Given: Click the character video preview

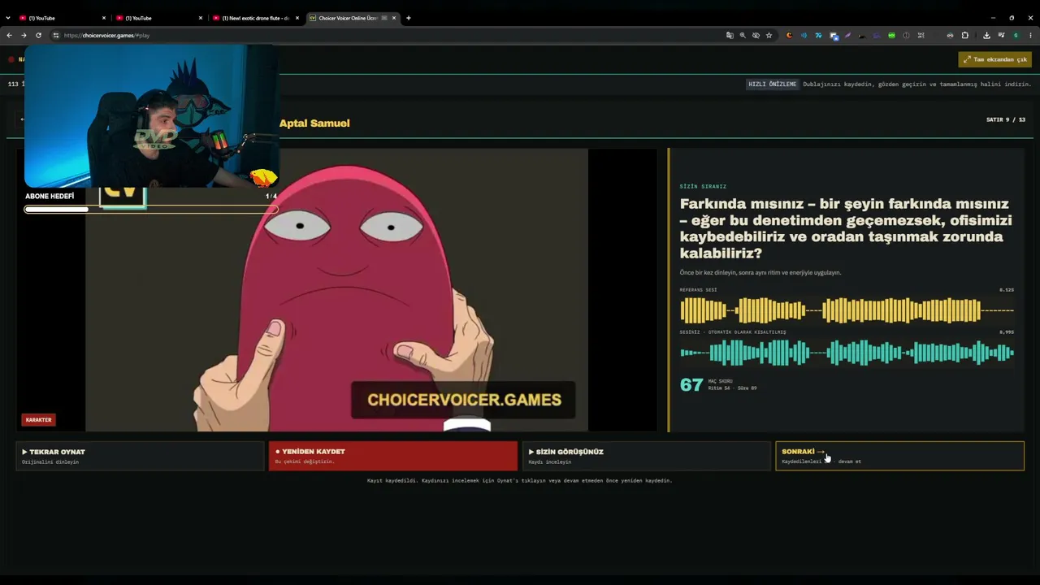Looking at the screenshot, I should pyautogui.click(x=336, y=290).
